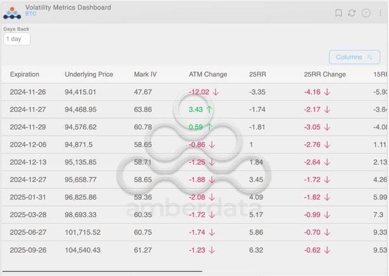This screenshot has height=276, width=389.
Task: Open the vertical three-dot options menu
Action: [x=379, y=13]
